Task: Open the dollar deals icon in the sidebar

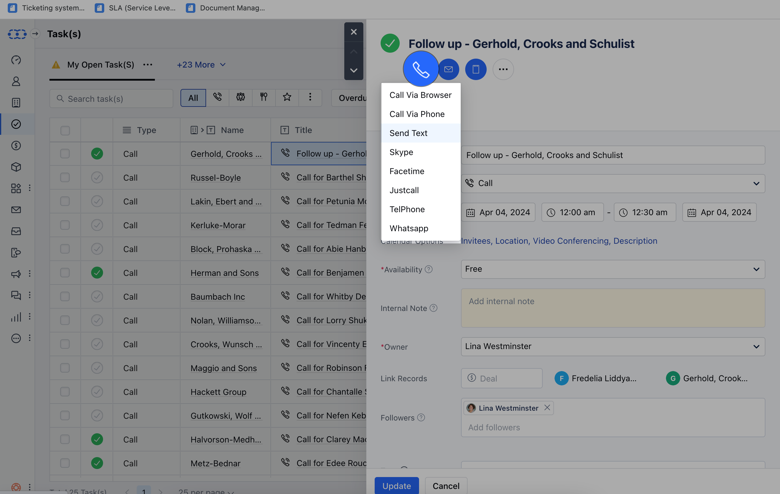Action: 16,145
